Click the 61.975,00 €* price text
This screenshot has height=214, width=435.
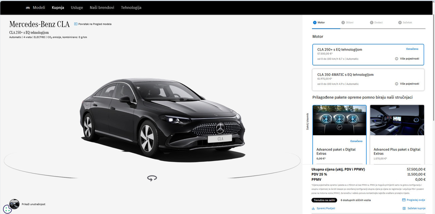[325, 79]
